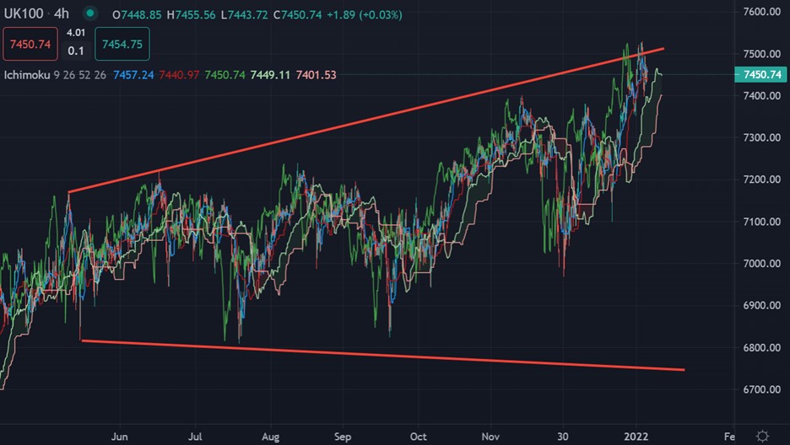The image size is (790, 445).
Task: Click the green buy price 7454.75 button
Action: tap(122, 45)
